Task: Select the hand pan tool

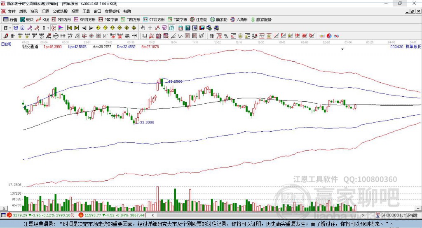Action: pyautogui.click(x=143, y=28)
